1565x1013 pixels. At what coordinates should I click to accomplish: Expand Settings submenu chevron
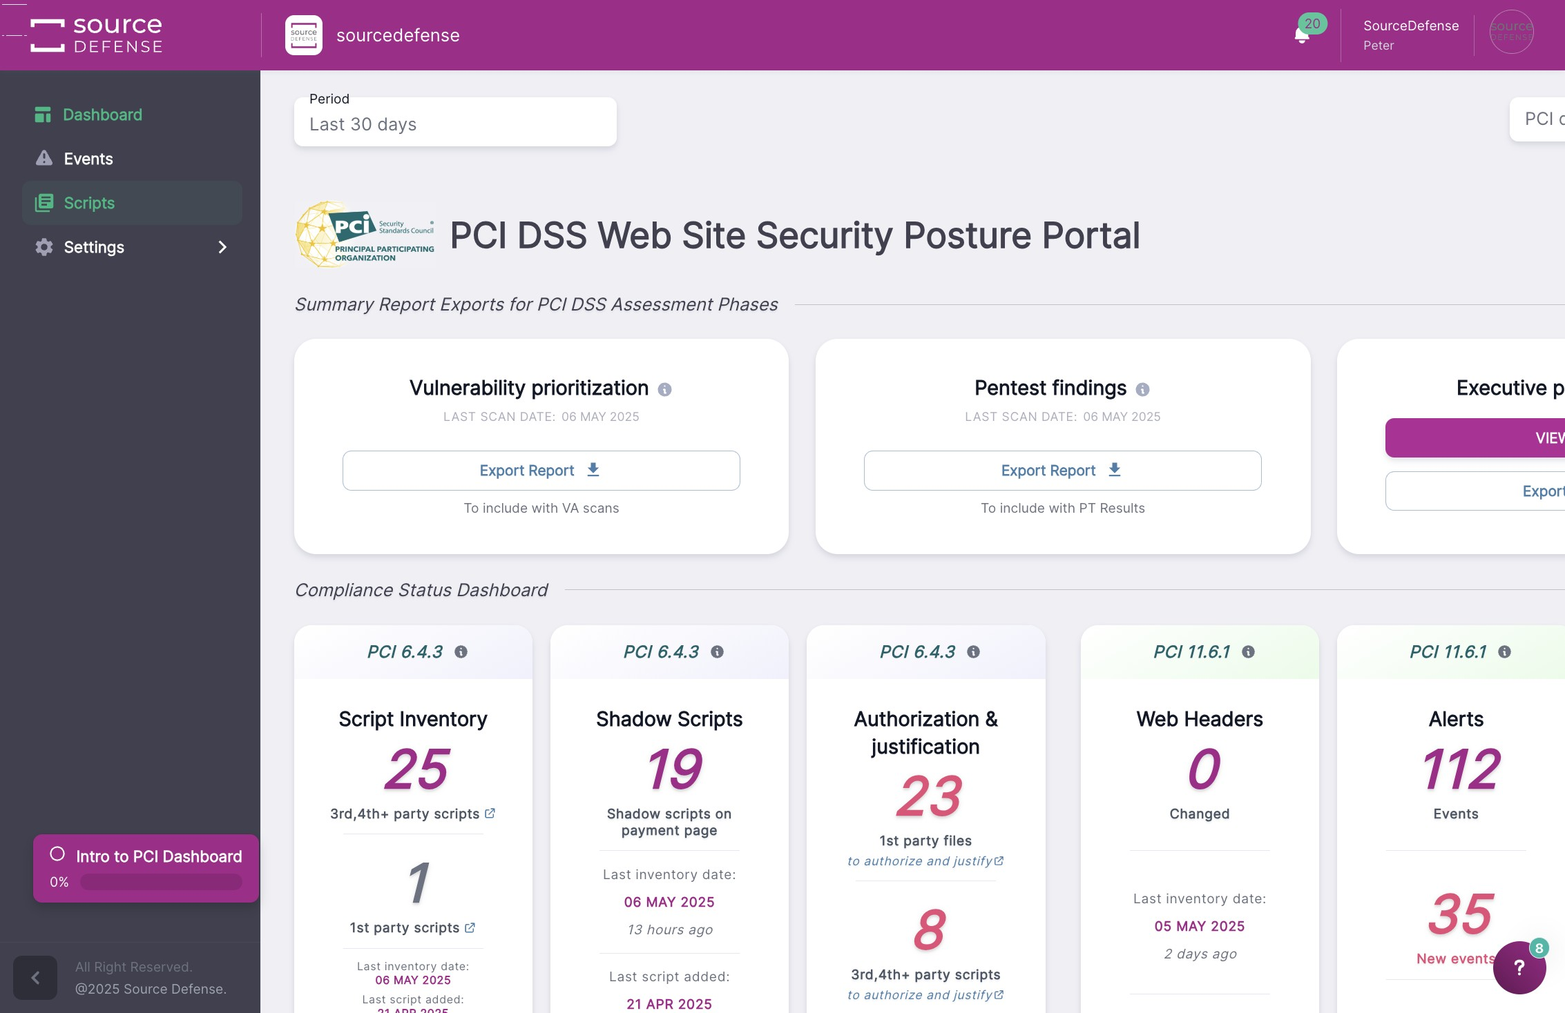(x=222, y=247)
